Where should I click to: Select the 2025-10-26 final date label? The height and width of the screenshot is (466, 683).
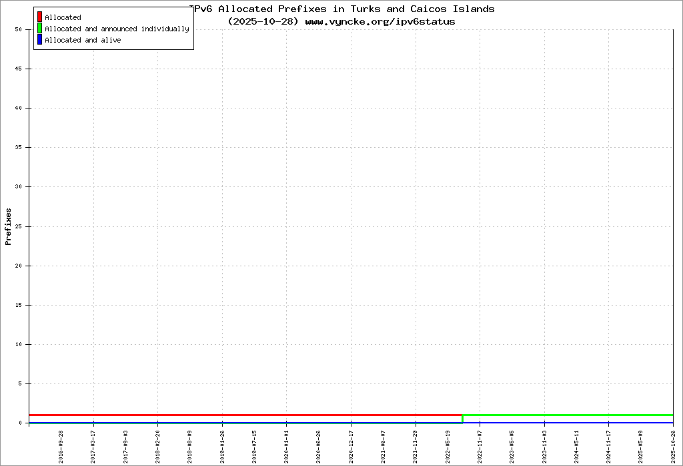coord(674,446)
